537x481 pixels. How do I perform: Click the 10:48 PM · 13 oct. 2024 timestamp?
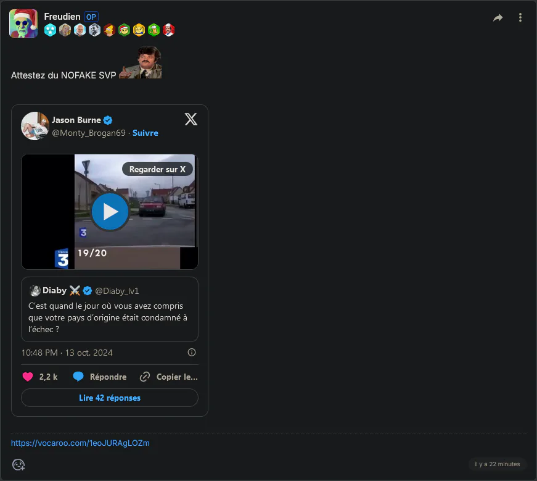(x=67, y=353)
